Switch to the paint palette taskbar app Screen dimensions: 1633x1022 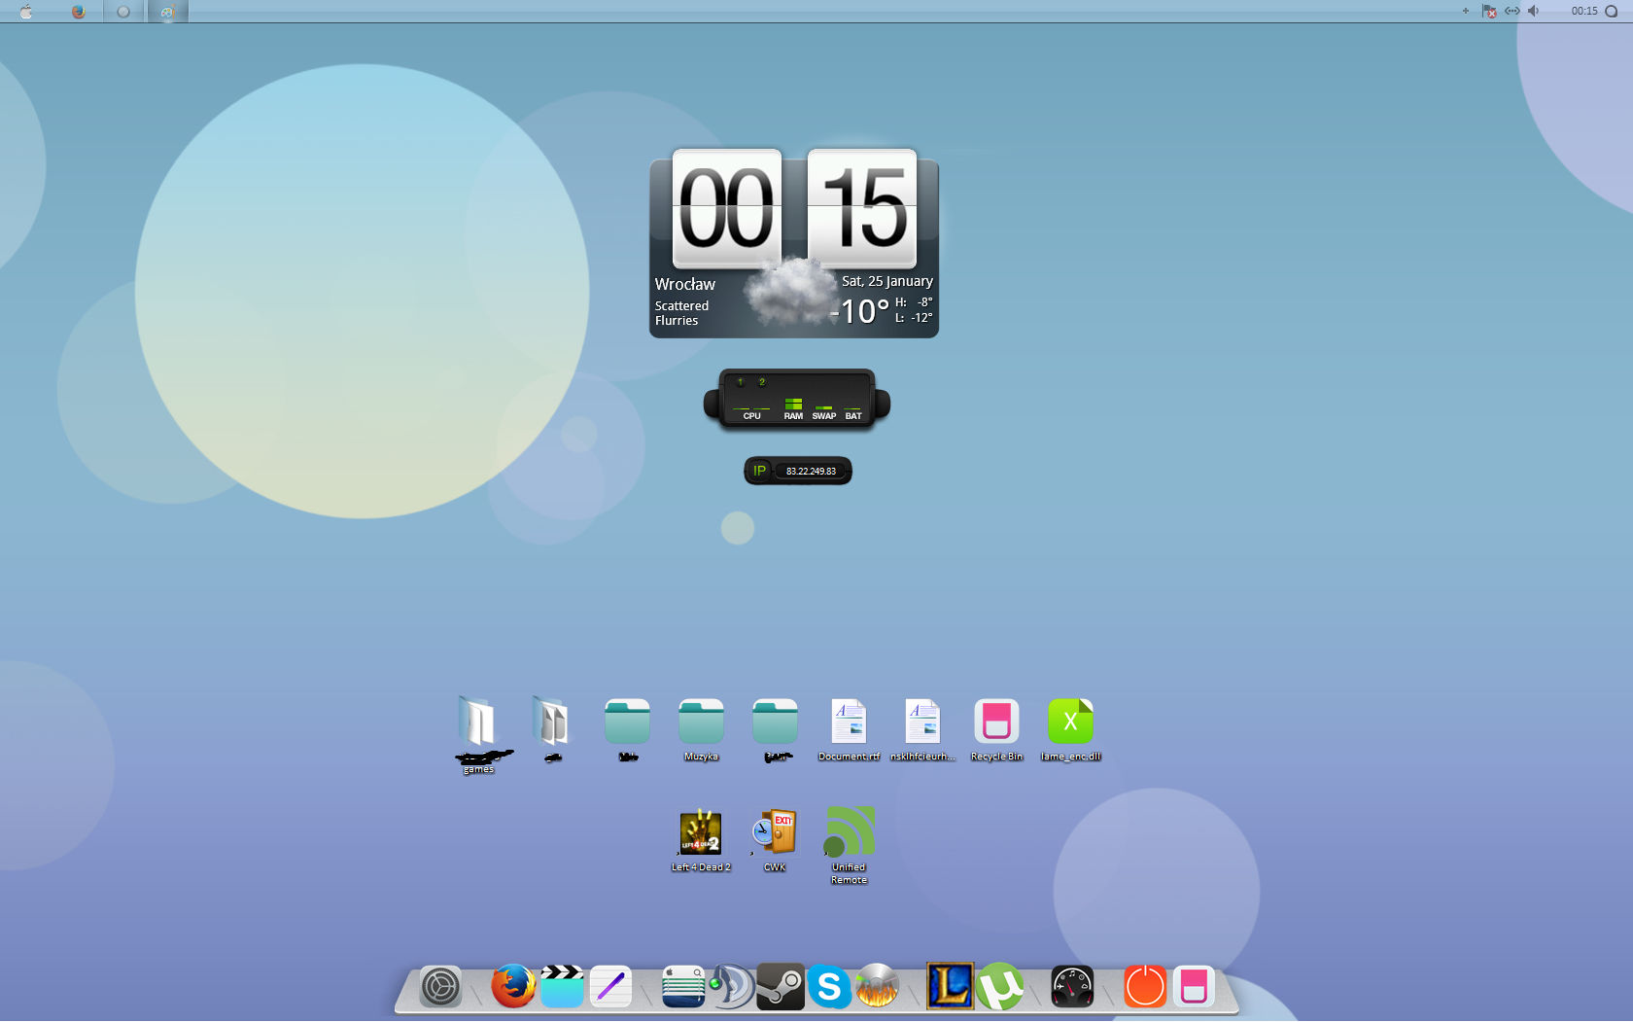(167, 12)
